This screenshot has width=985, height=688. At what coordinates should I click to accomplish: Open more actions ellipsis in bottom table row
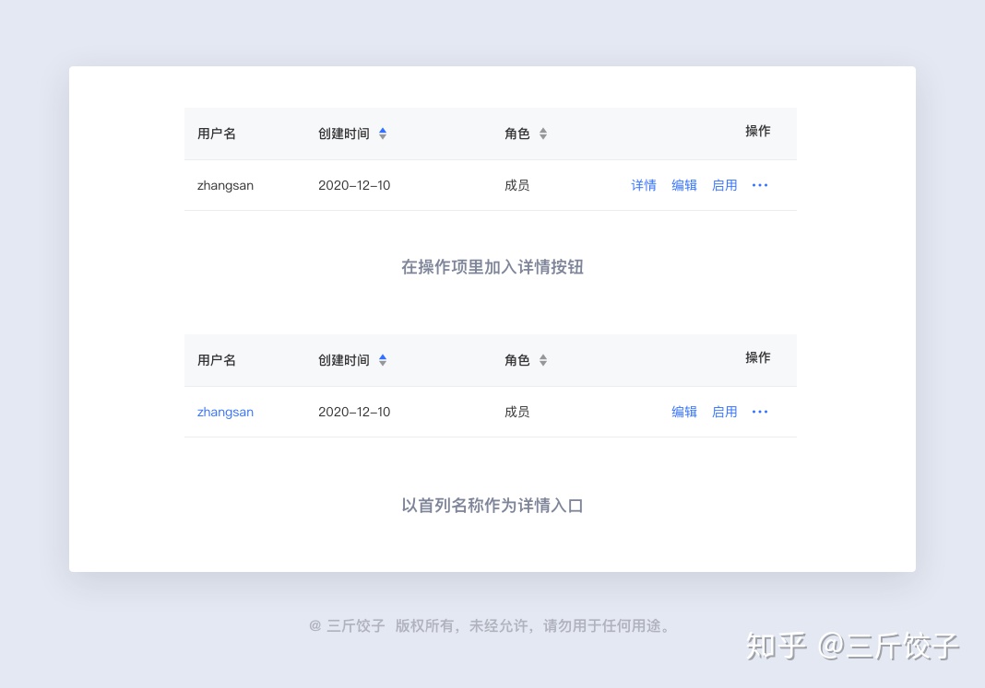[760, 412]
